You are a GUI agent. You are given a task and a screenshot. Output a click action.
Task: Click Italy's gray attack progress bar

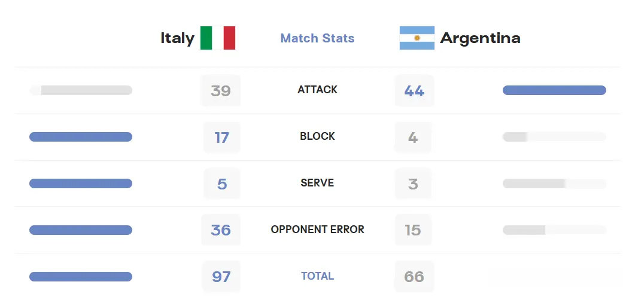pos(81,90)
